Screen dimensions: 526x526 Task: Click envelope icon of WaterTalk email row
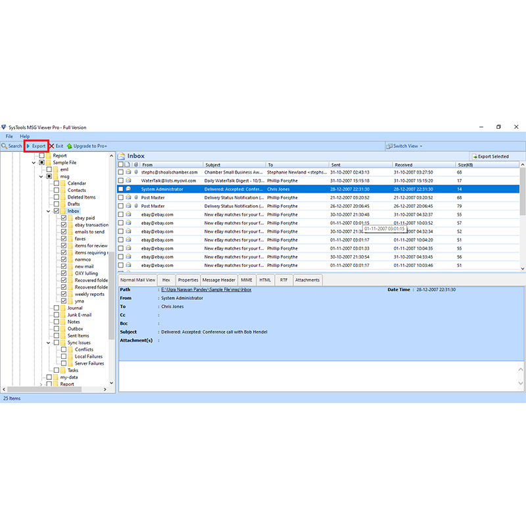pyautogui.click(x=128, y=180)
